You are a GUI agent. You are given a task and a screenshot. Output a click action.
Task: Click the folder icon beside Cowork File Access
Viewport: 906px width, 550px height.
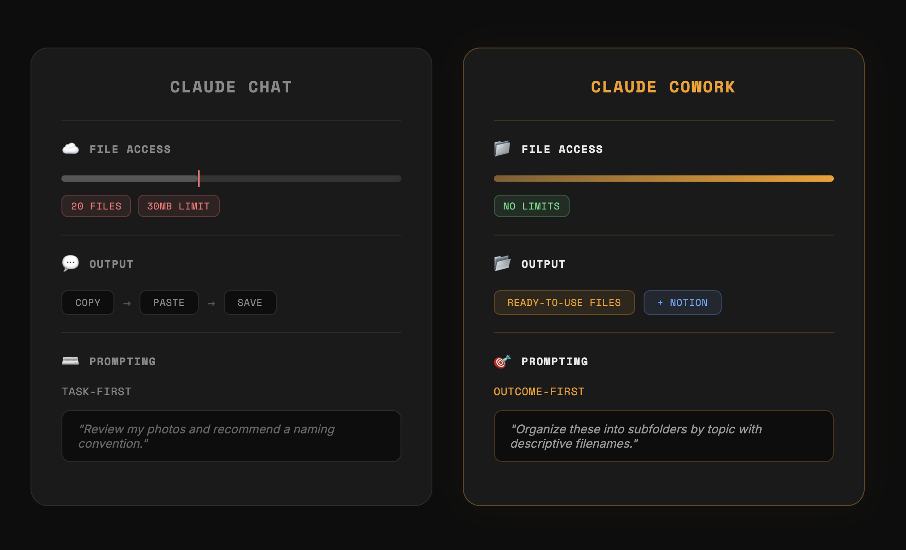tap(502, 148)
